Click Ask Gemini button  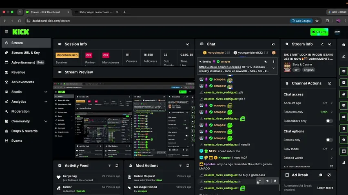point(337,12)
